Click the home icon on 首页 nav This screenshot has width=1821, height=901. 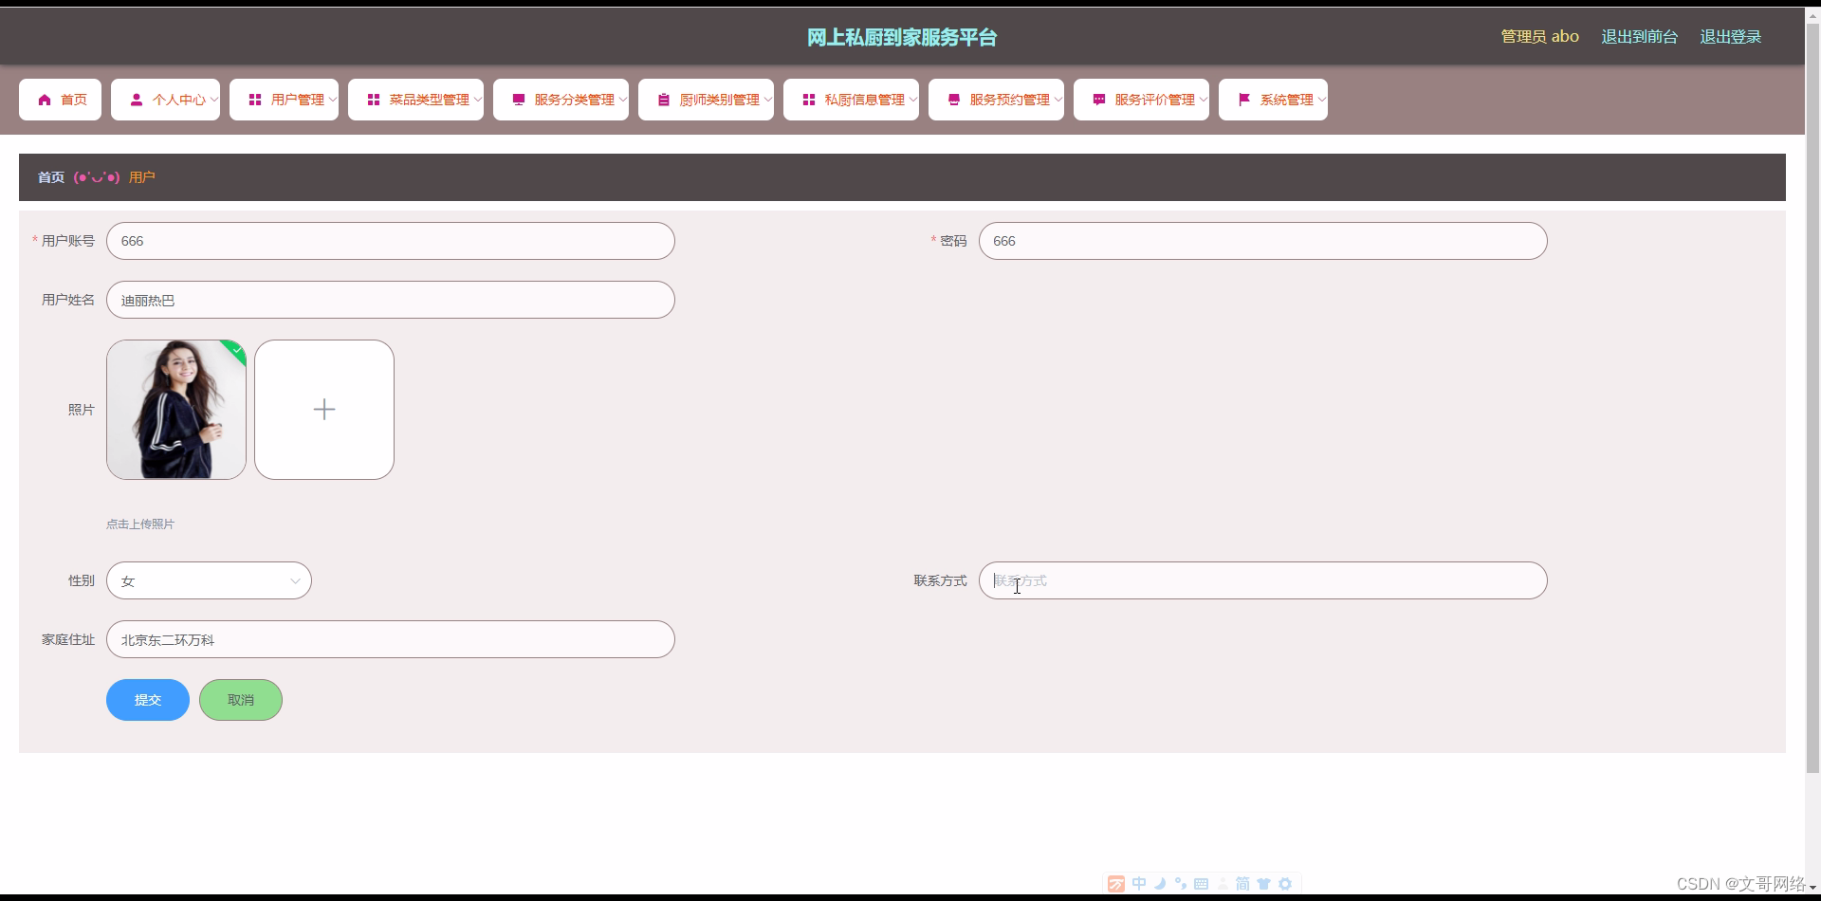pos(45,100)
